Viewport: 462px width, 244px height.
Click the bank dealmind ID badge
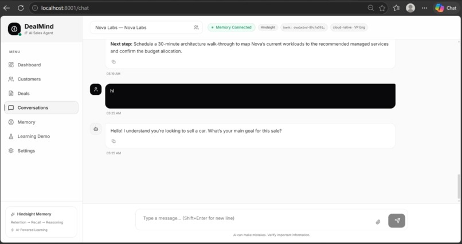[304, 27]
